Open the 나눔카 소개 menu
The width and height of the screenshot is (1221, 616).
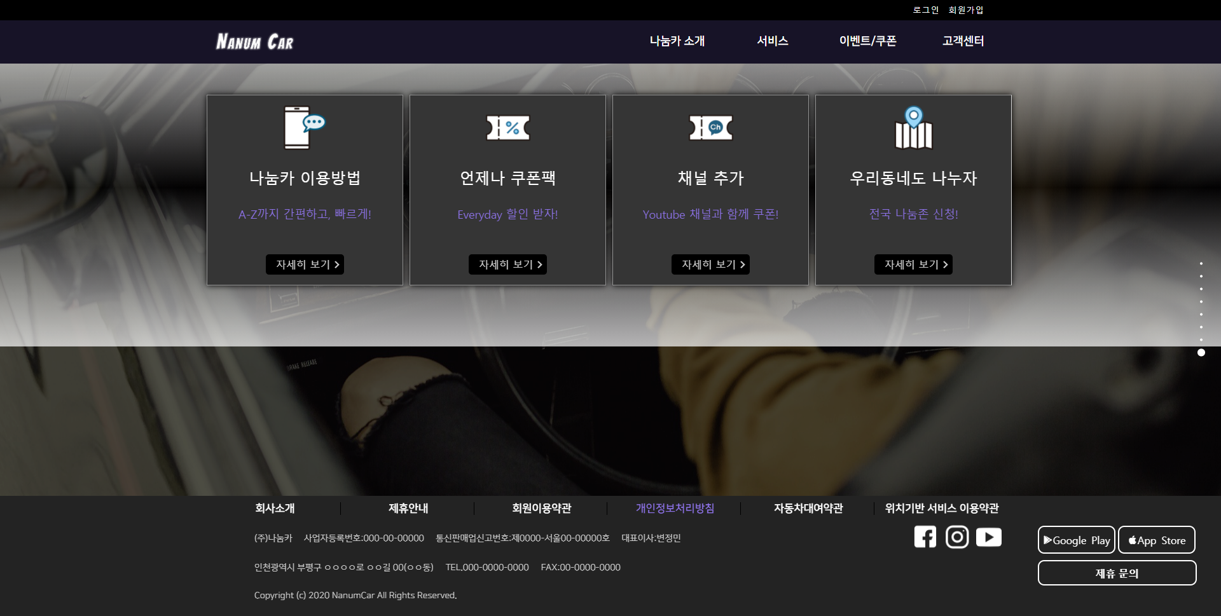tap(677, 41)
